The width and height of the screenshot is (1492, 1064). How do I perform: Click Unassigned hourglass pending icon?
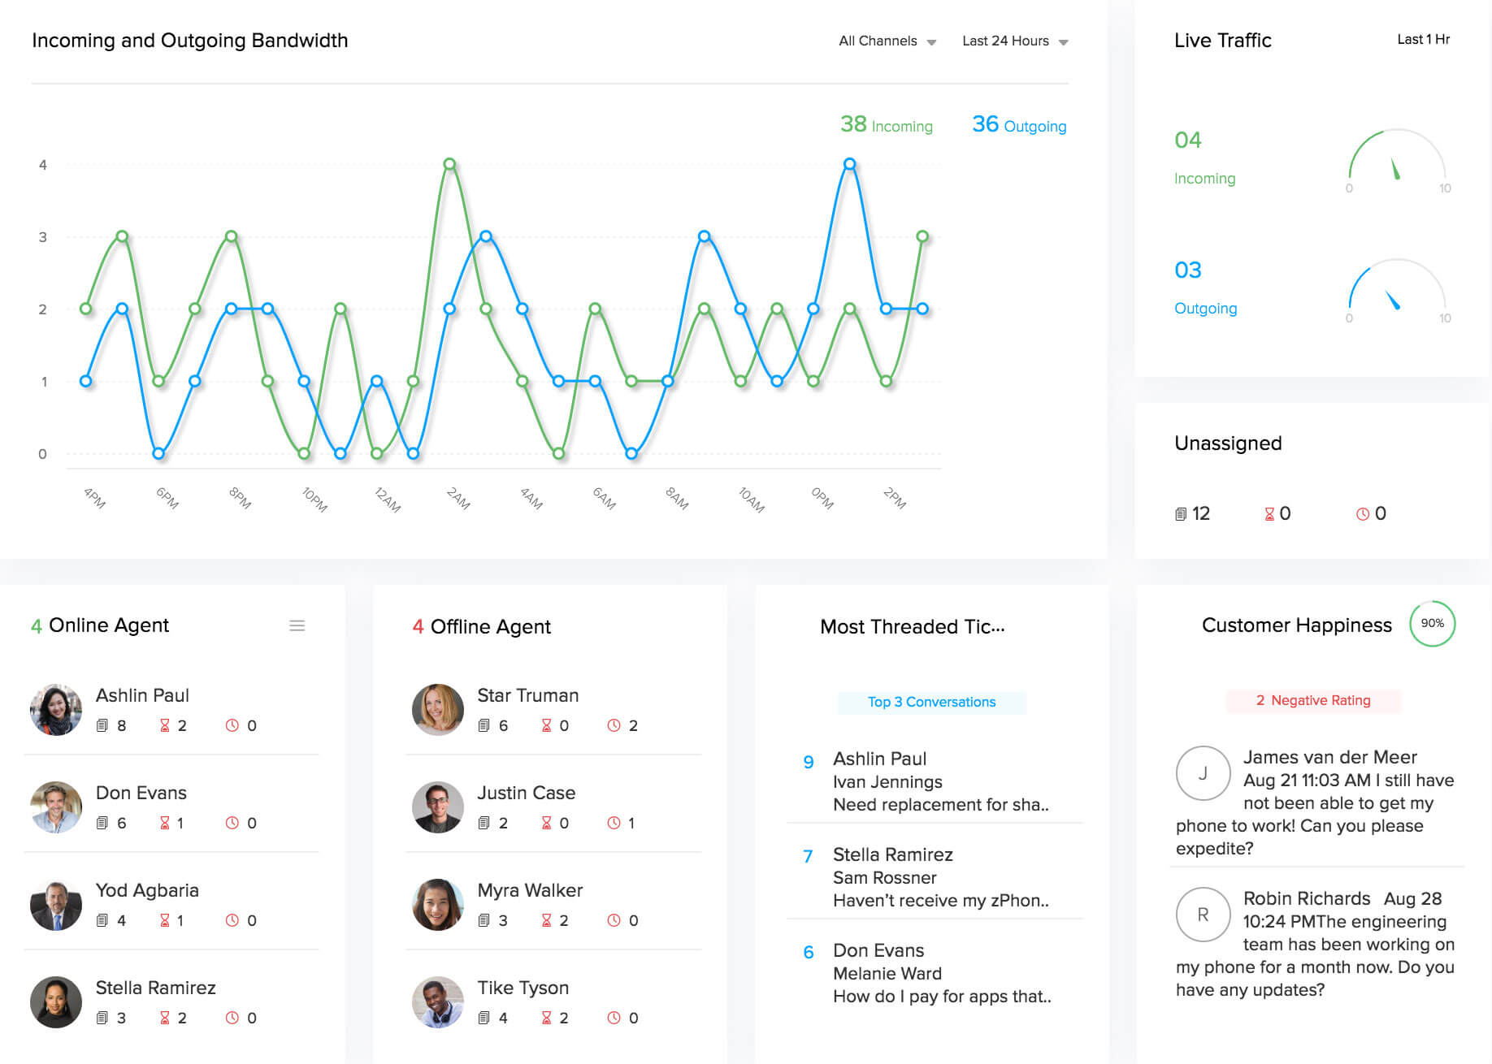tap(1269, 514)
